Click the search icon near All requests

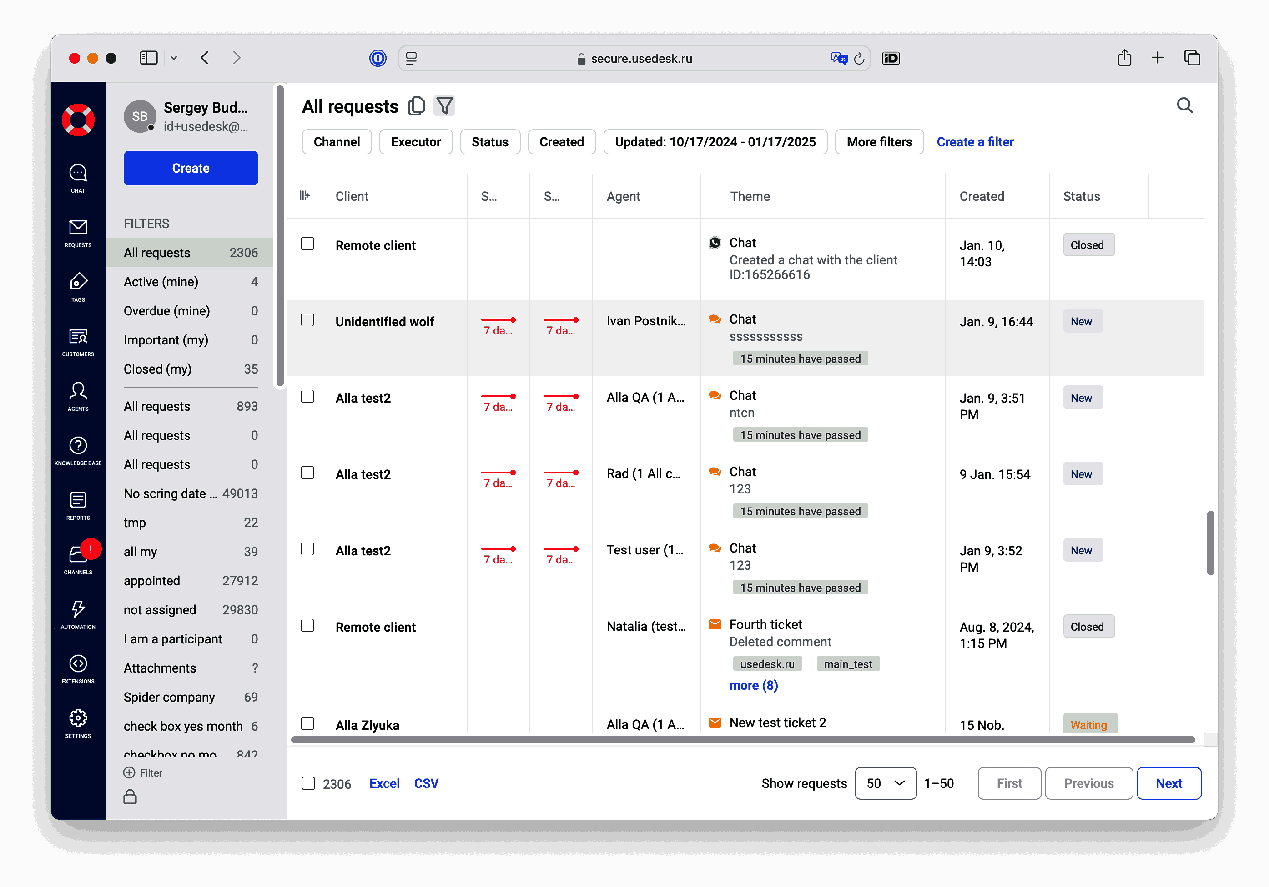[1184, 105]
